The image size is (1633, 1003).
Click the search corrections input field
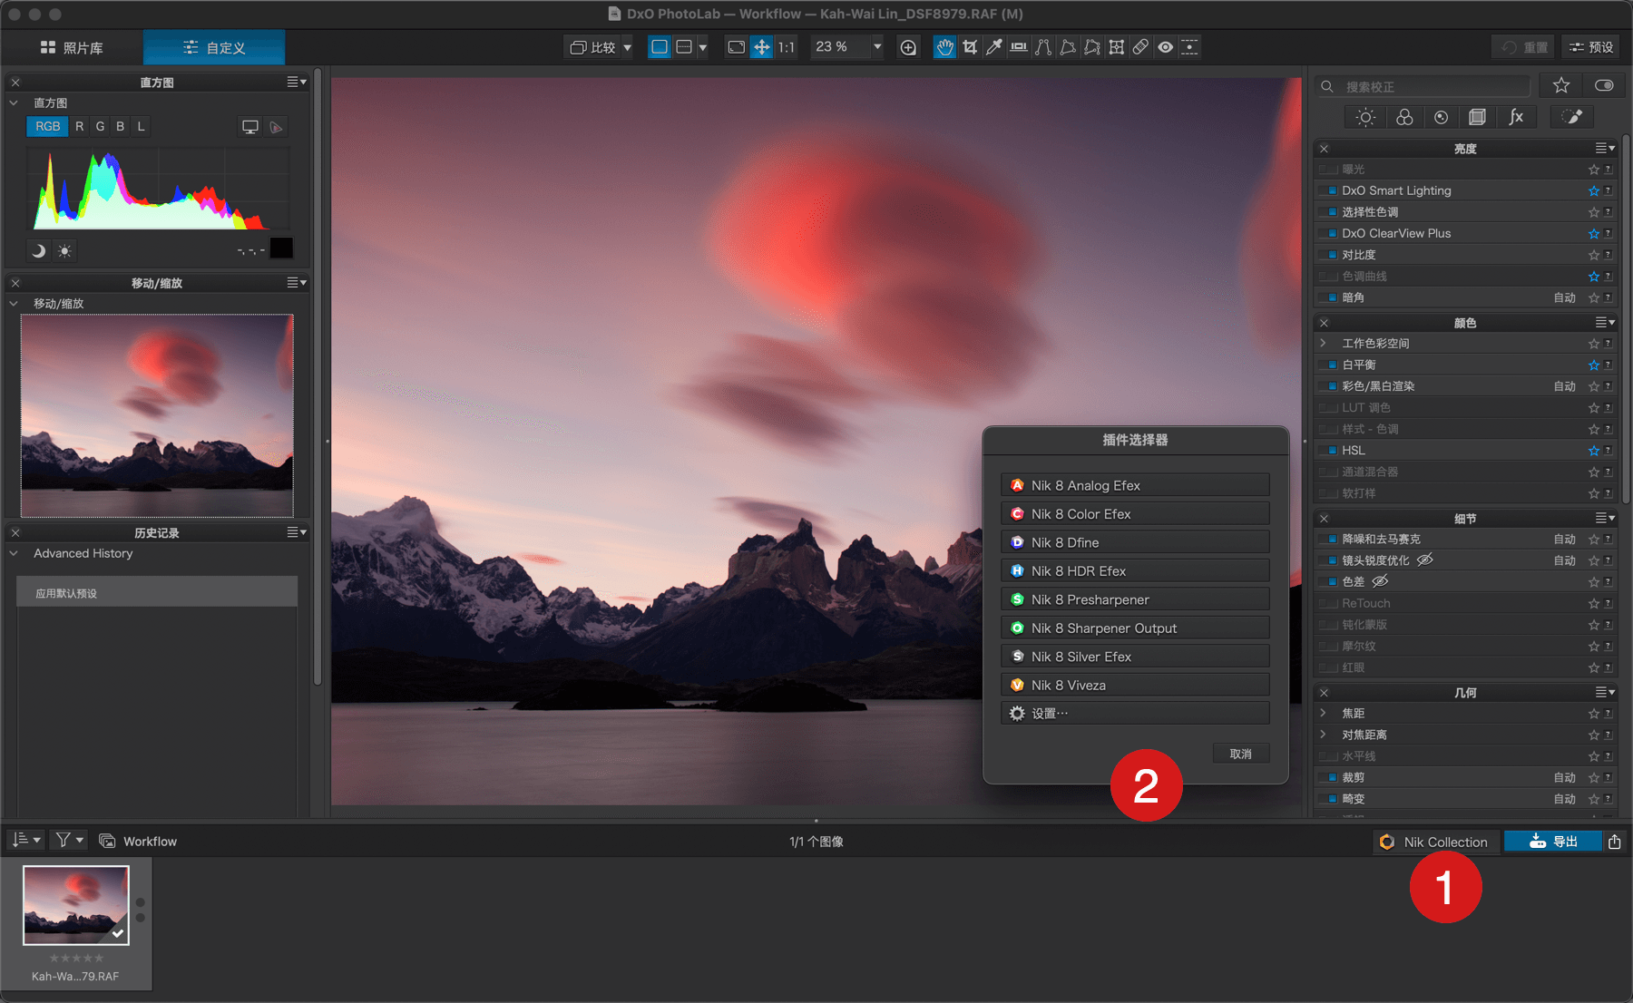point(1423,86)
